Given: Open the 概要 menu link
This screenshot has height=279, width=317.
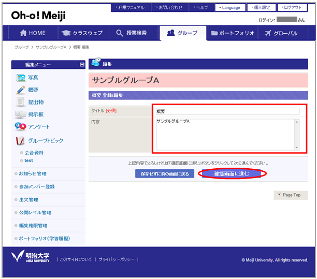Looking at the screenshot, I should tap(33, 90).
